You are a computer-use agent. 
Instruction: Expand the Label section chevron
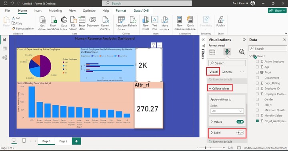tap(212, 133)
